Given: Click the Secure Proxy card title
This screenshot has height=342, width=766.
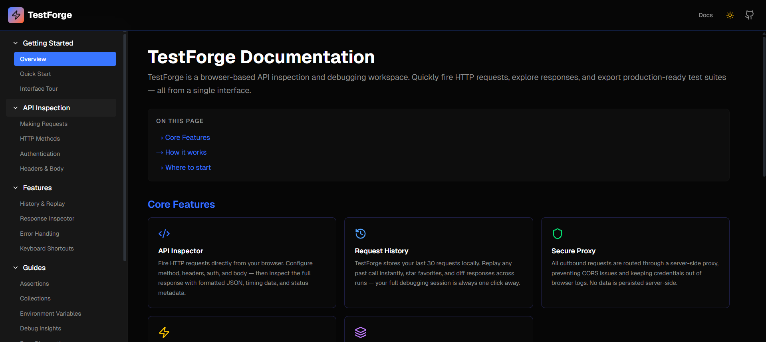Looking at the screenshot, I should 574,251.
